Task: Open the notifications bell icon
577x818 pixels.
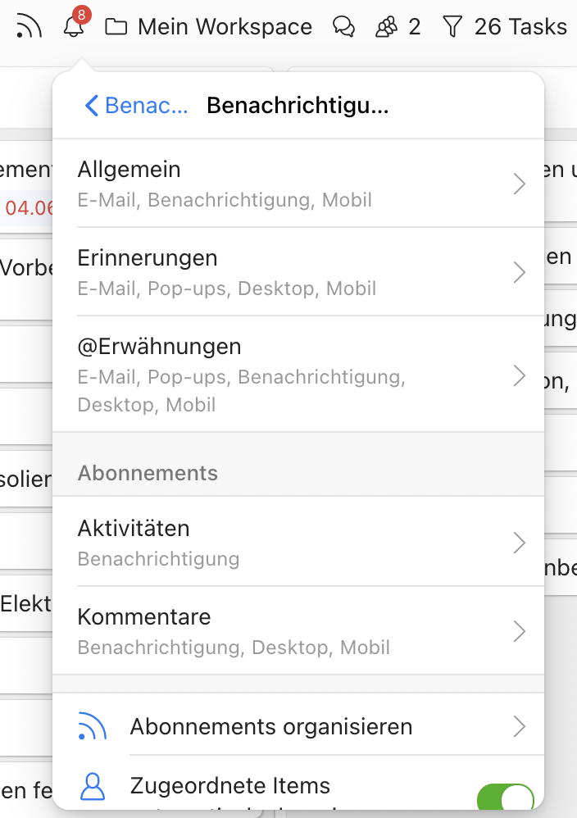Action: pyautogui.click(x=73, y=28)
